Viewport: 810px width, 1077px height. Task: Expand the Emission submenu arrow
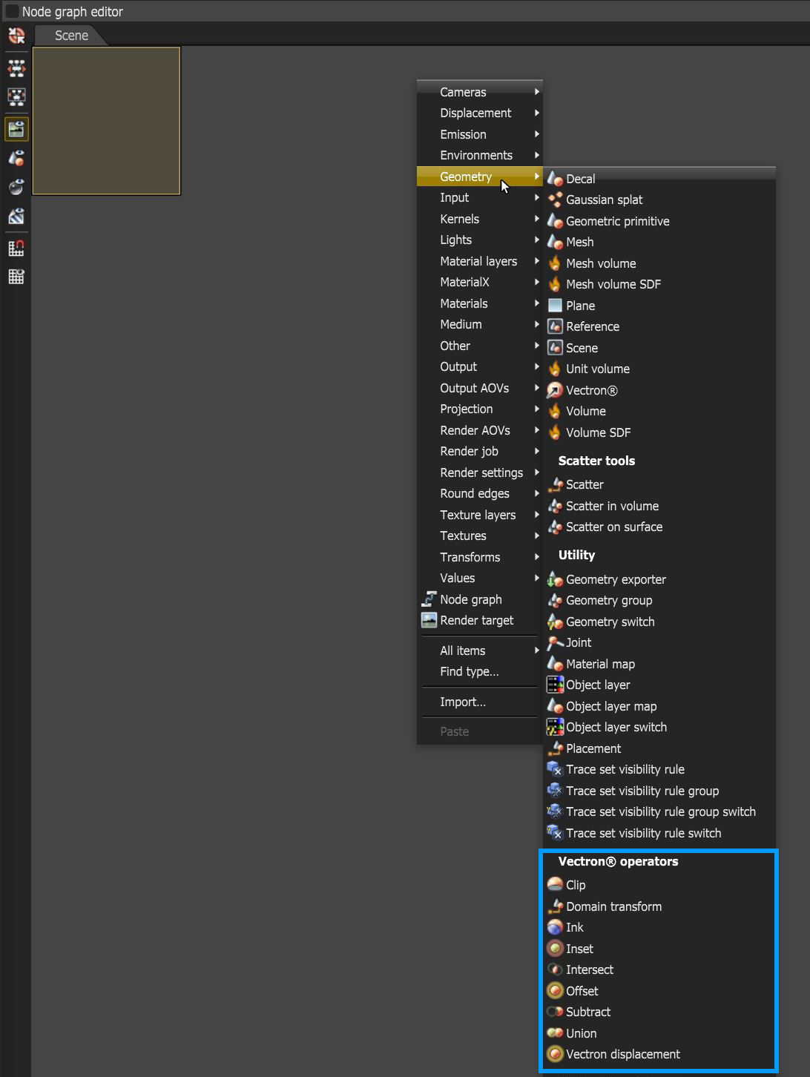point(537,134)
